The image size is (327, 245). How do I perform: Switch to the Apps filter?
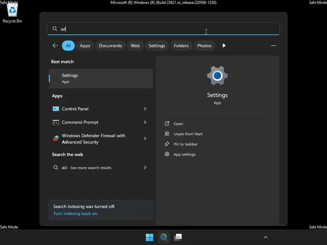pyautogui.click(x=85, y=46)
